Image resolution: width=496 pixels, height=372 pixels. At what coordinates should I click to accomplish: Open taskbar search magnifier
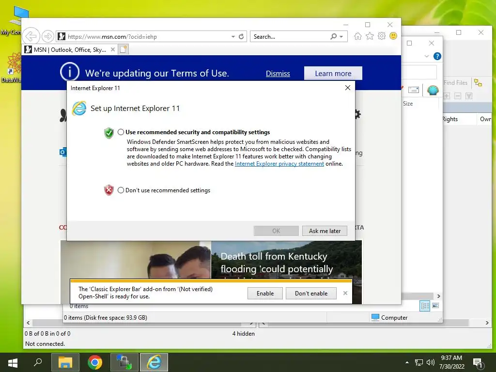coord(38,362)
